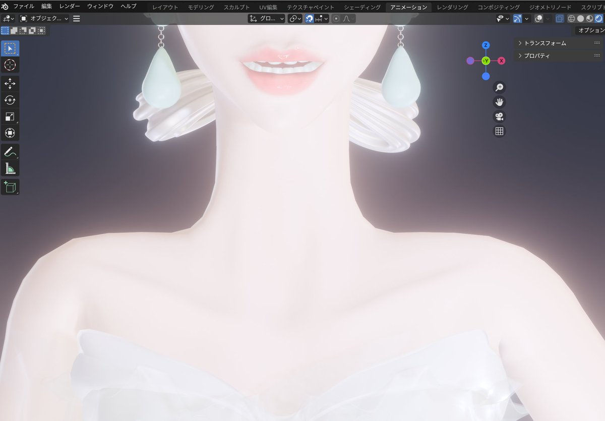Open the ウィンドウ menu
The image size is (605, 421).
(100, 6)
